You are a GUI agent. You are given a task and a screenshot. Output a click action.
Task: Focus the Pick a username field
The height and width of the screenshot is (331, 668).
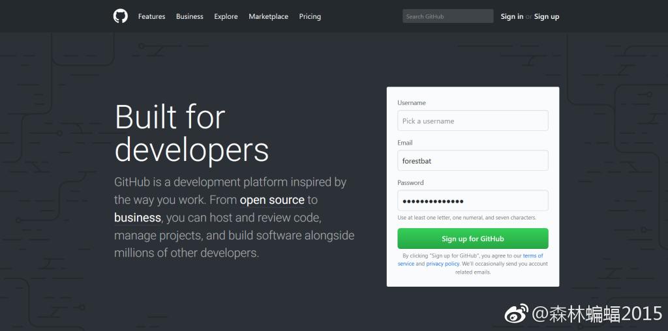point(473,121)
